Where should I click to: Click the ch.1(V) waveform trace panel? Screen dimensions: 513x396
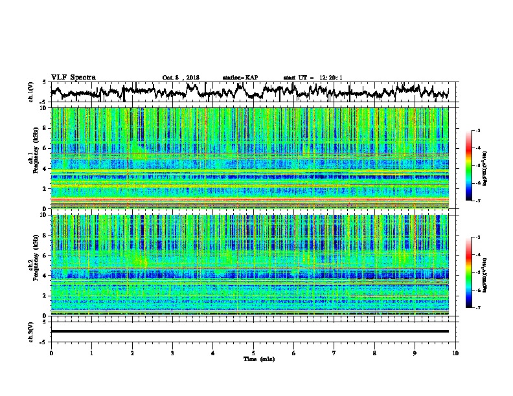(x=253, y=92)
